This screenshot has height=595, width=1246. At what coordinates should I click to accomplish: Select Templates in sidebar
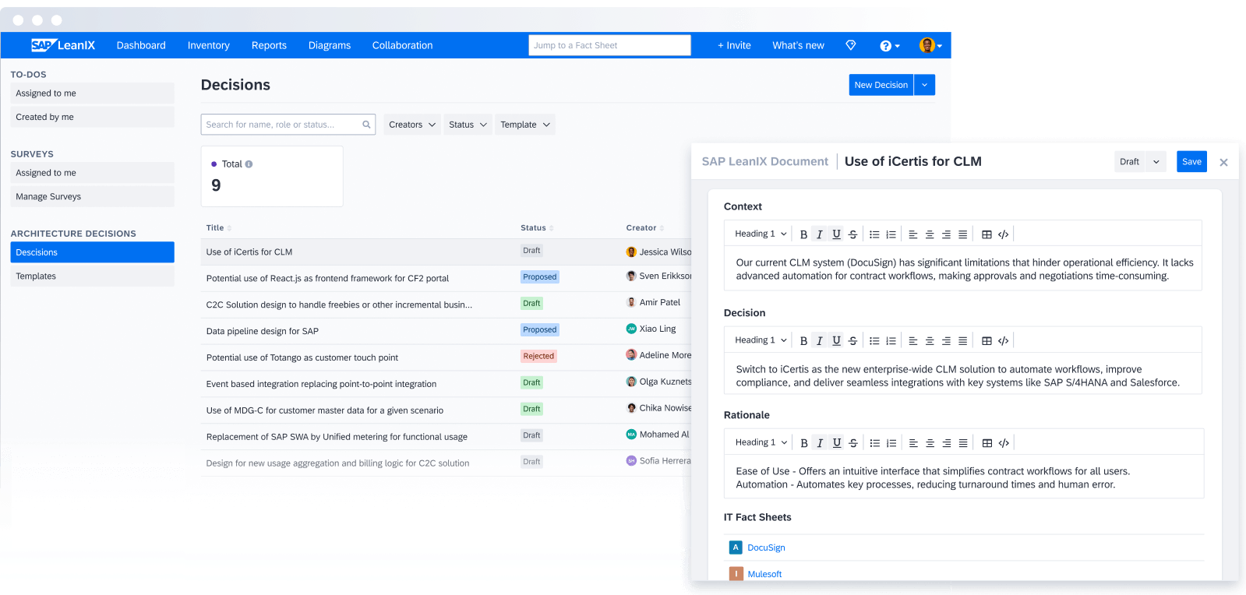click(92, 276)
